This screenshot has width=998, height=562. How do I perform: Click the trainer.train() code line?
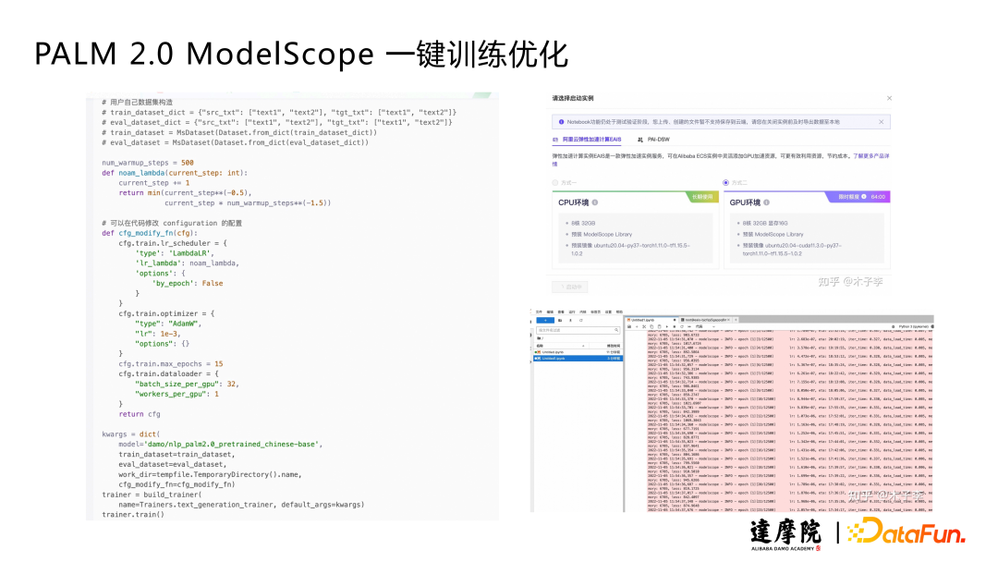pos(133,514)
